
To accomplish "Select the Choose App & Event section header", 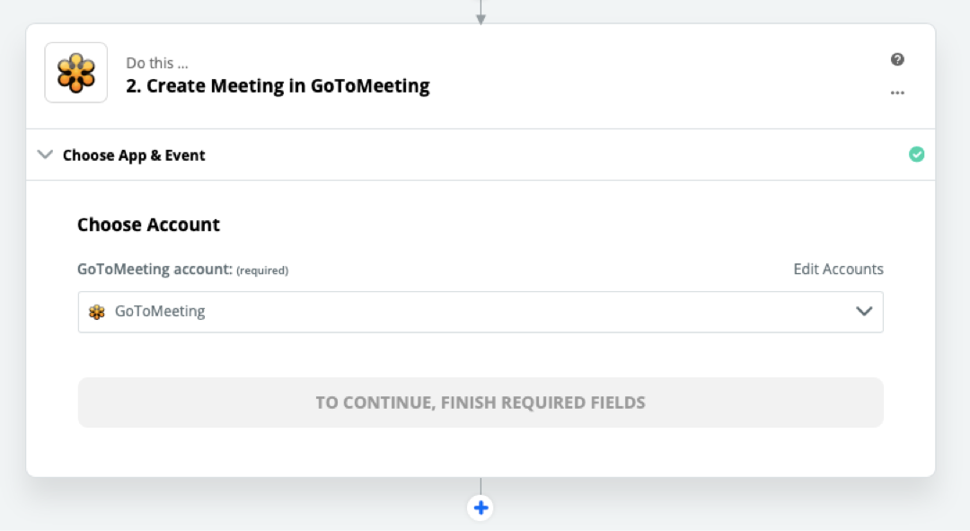I will tap(481, 155).
